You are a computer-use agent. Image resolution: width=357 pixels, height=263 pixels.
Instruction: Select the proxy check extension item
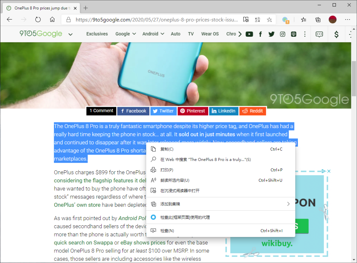[x=220, y=217]
